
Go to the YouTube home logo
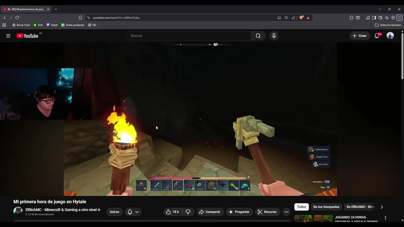point(27,36)
